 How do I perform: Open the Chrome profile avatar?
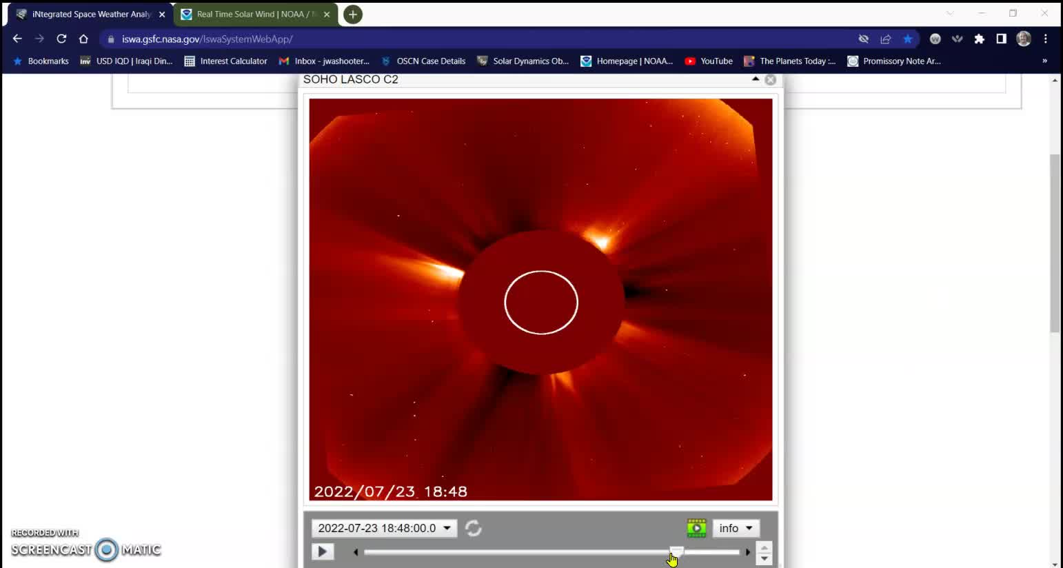pos(1024,39)
